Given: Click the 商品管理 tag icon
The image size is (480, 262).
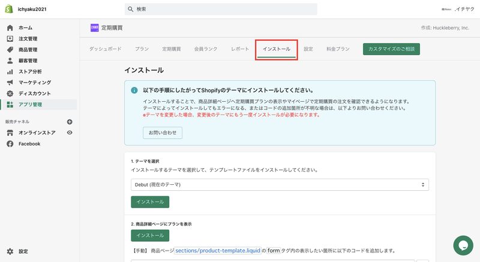Looking at the screenshot, I should [x=10, y=50].
